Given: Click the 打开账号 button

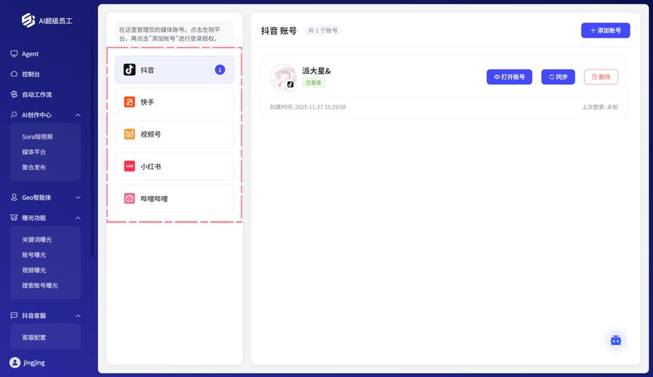Looking at the screenshot, I should (x=509, y=77).
